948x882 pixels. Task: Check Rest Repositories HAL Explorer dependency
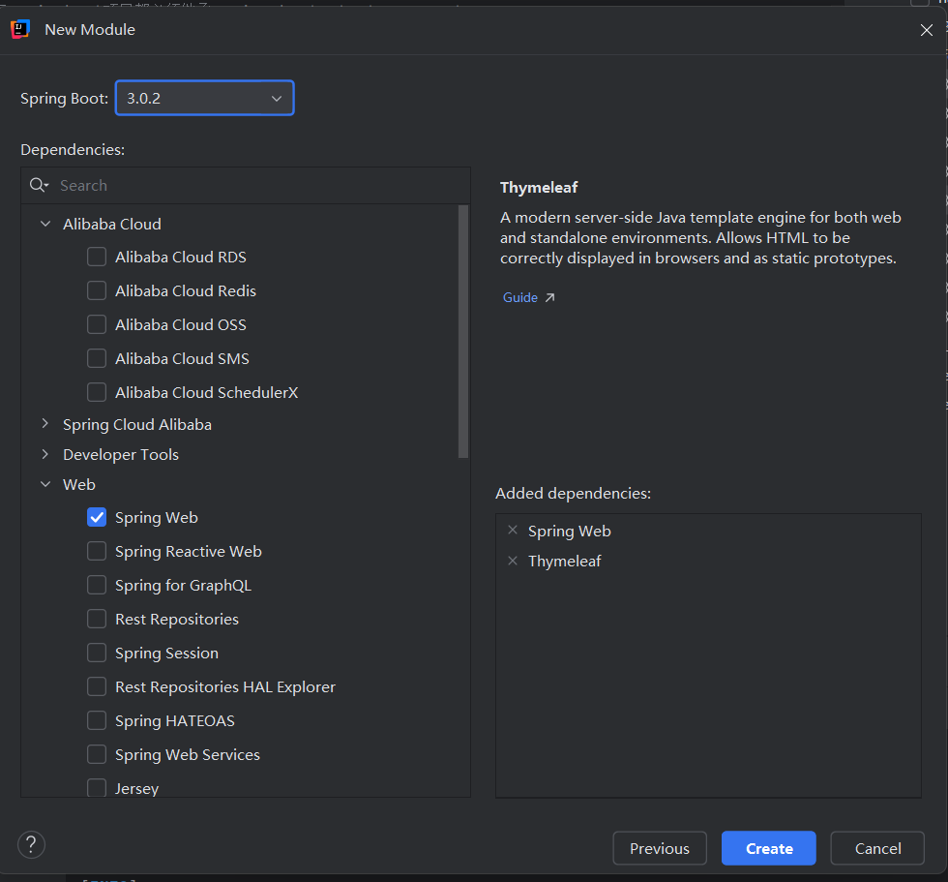[x=97, y=686]
